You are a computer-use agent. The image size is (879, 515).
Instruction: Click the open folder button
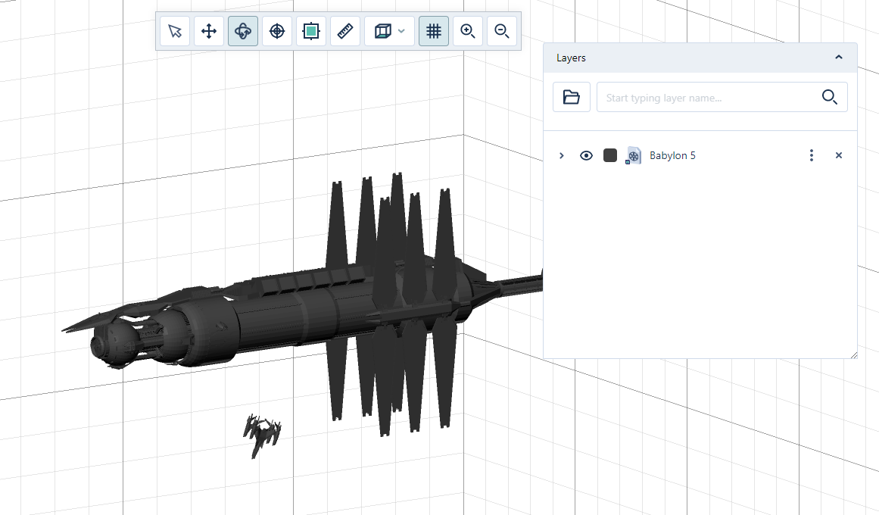[x=572, y=97]
